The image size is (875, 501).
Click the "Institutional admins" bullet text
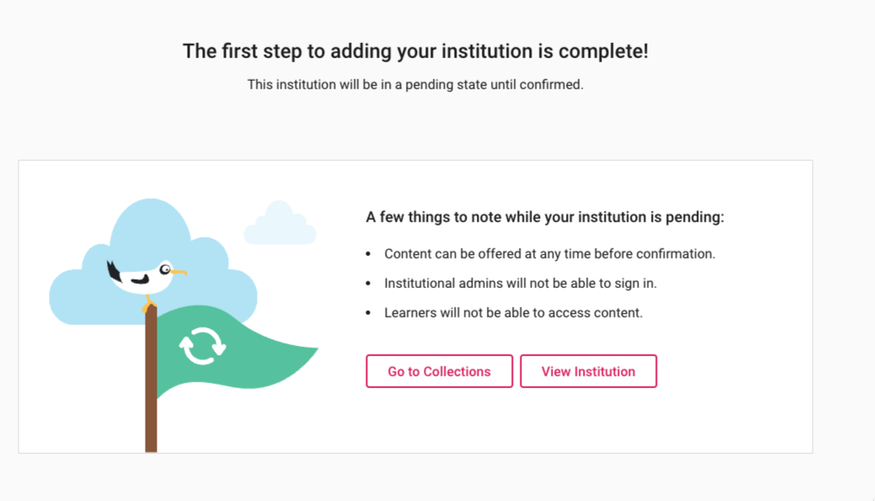520,283
